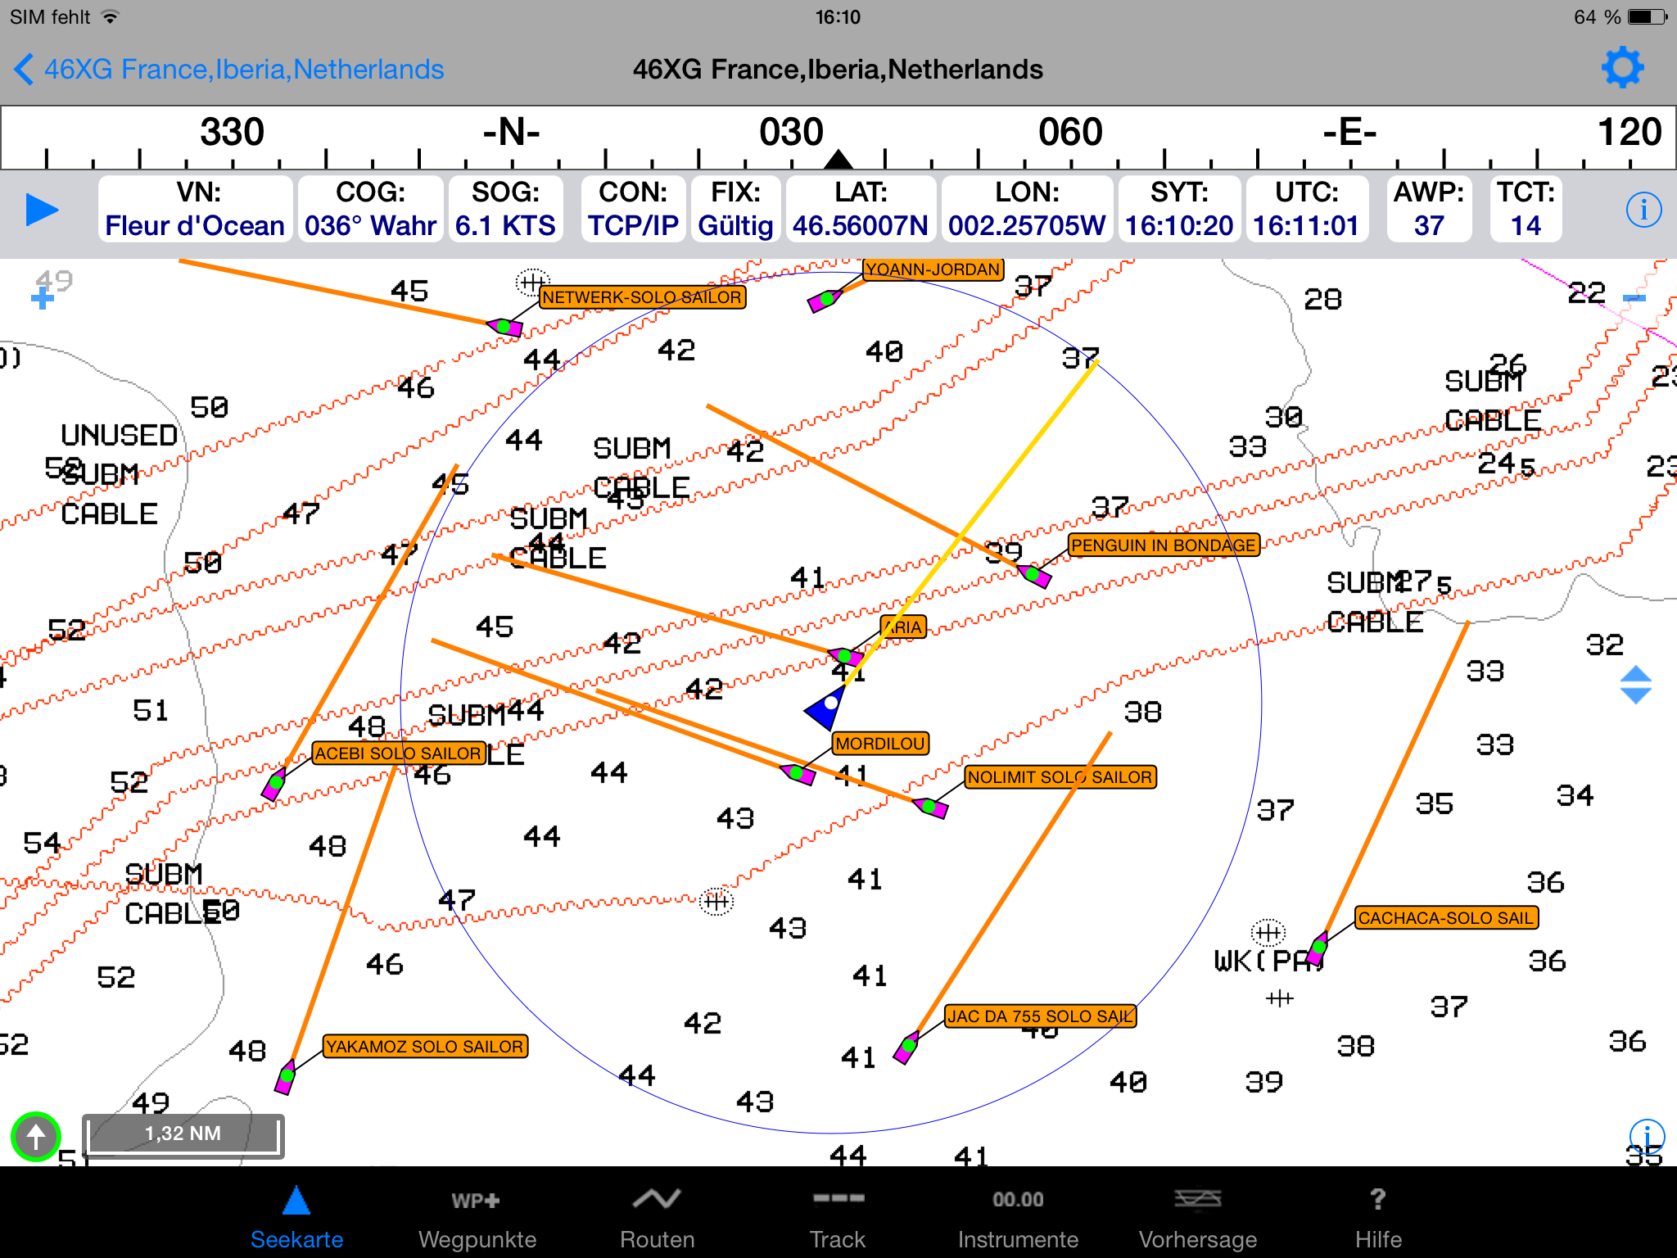This screenshot has width=1677, height=1258.
Task: Tap the 1,32 NM scale bar
Action: tap(183, 1136)
